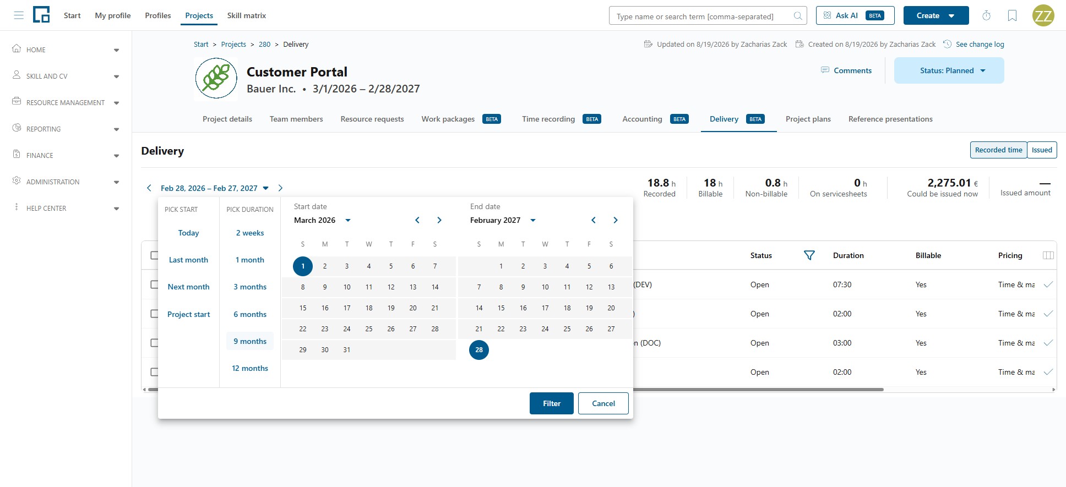1066x487 pixels.
Task: Toggle the Issued view
Action: (x=1042, y=150)
